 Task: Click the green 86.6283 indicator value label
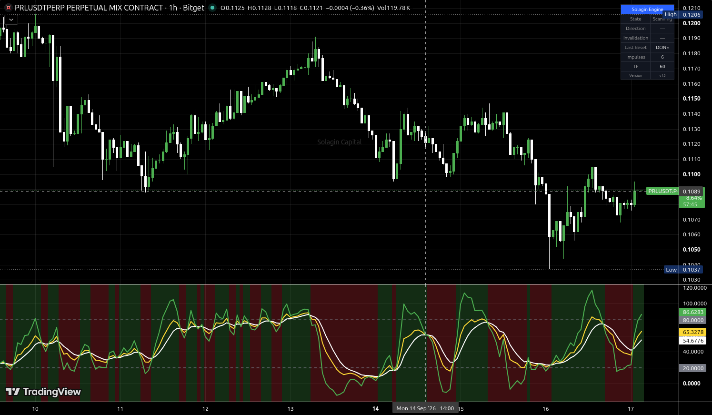tap(693, 313)
